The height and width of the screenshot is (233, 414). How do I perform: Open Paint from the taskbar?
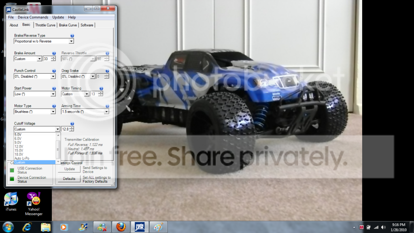(158, 227)
